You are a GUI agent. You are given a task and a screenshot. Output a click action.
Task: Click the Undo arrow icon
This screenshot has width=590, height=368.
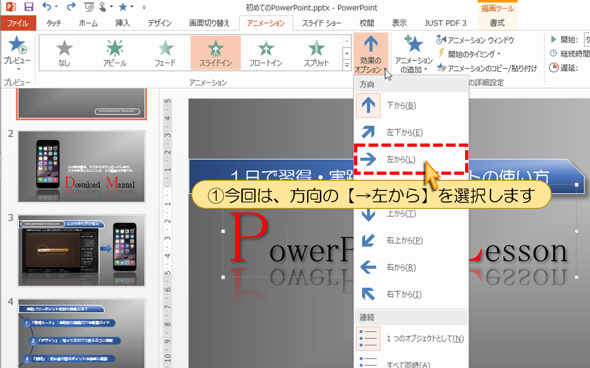47,7
